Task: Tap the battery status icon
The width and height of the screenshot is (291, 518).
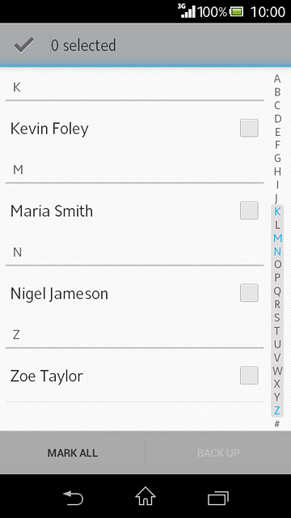Action: click(x=237, y=12)
